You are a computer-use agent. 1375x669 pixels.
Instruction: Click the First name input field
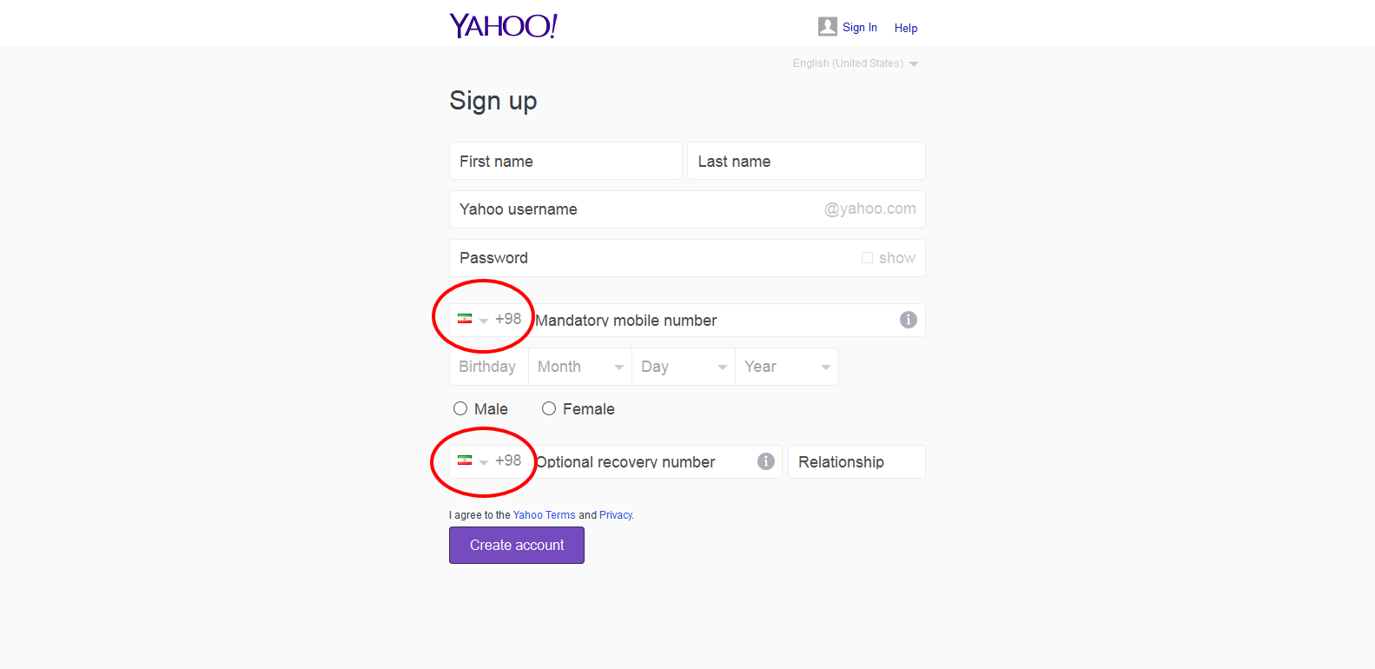pyautogui.click(x=565, y=162)
